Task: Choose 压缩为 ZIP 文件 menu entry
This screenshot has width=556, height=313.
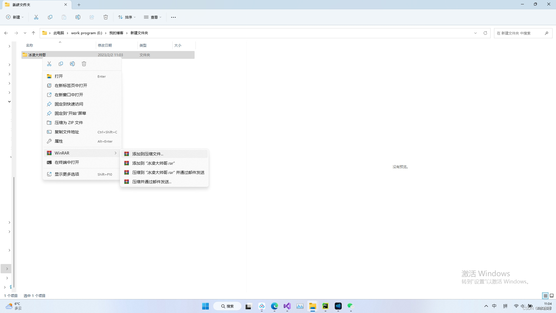Action: pyautogui.click(x=69, y=123)
